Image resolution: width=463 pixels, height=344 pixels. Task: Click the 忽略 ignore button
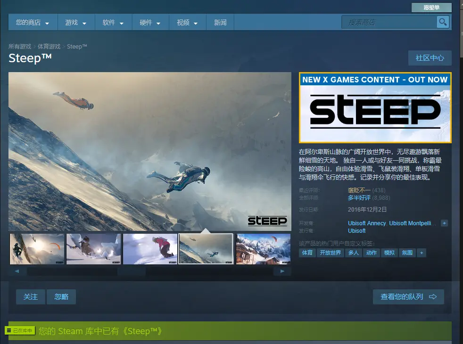tap(61, 296)
